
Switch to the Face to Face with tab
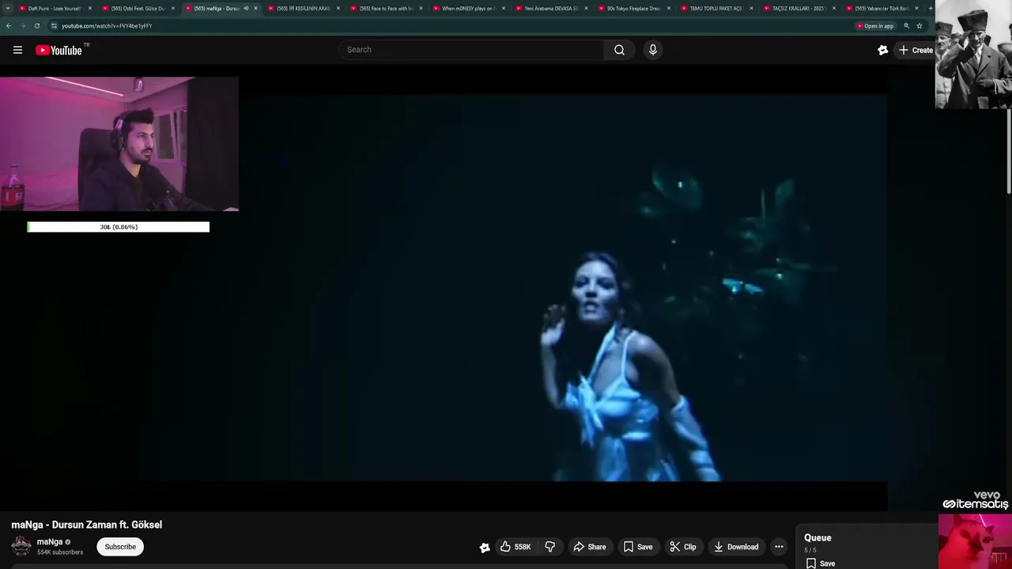[385, 8]
